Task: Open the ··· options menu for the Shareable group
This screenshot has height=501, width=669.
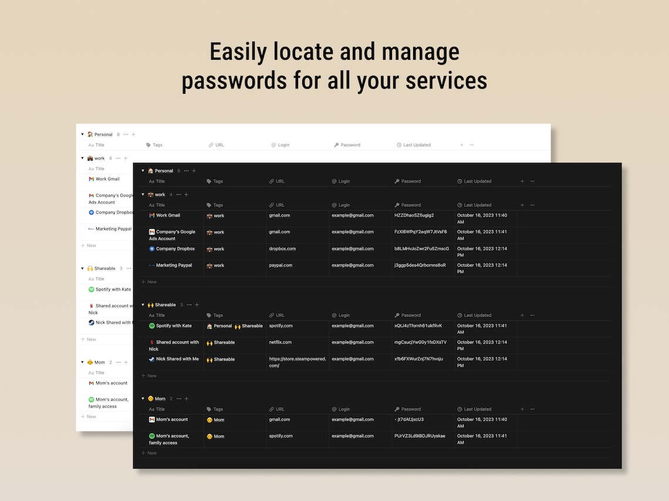Action: [190, 305]
